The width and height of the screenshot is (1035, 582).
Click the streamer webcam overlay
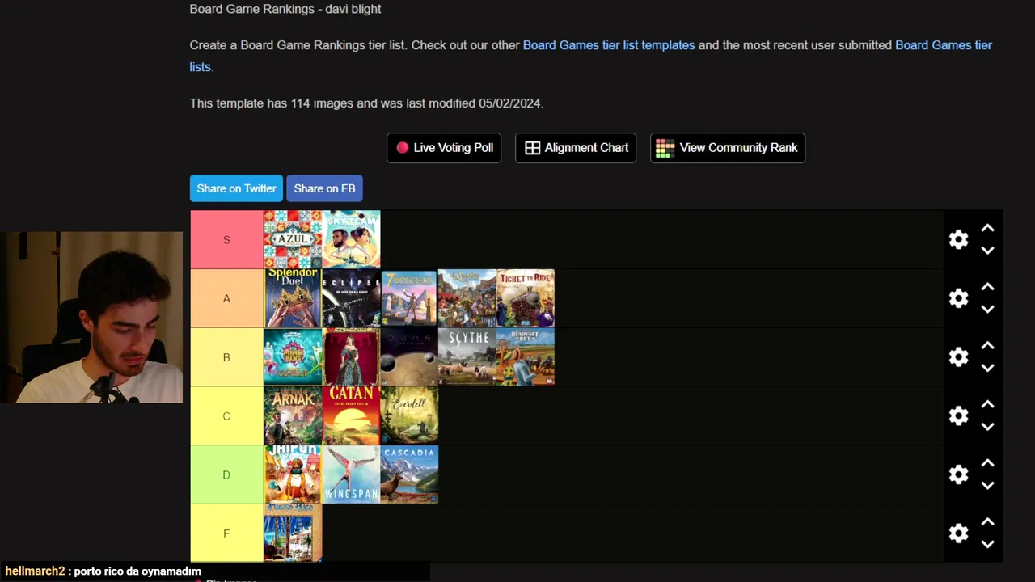pyautogui.click(x=91, y=318)
